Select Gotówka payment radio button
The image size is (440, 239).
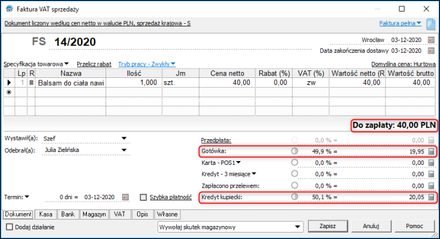[x=295, y=151]
